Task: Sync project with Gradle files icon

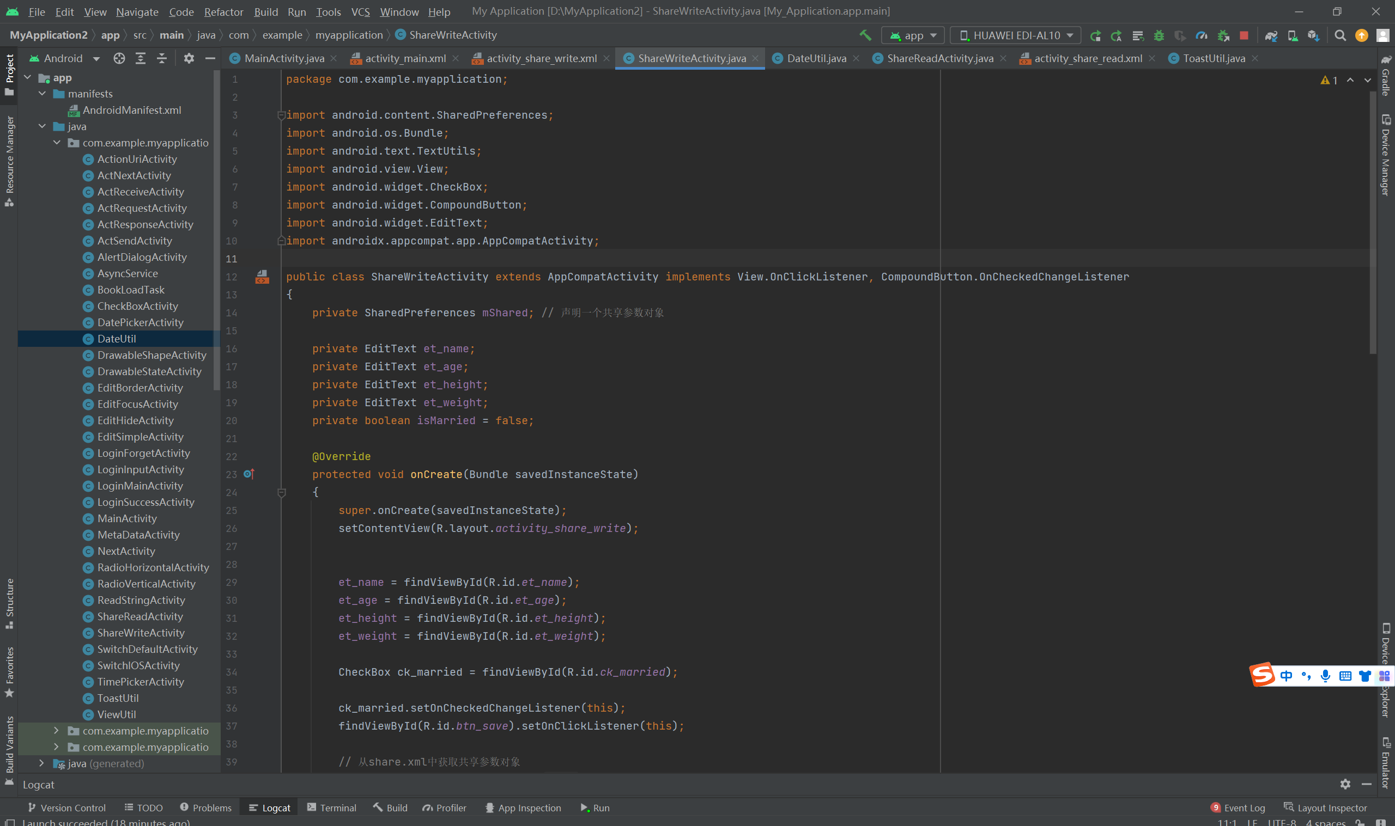Action: click(x=1271, y=35)
